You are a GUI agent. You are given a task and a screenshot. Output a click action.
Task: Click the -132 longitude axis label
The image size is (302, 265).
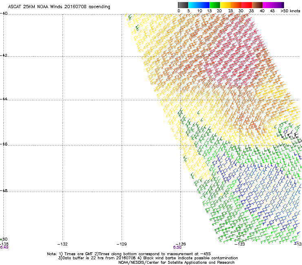click(62, 244)
